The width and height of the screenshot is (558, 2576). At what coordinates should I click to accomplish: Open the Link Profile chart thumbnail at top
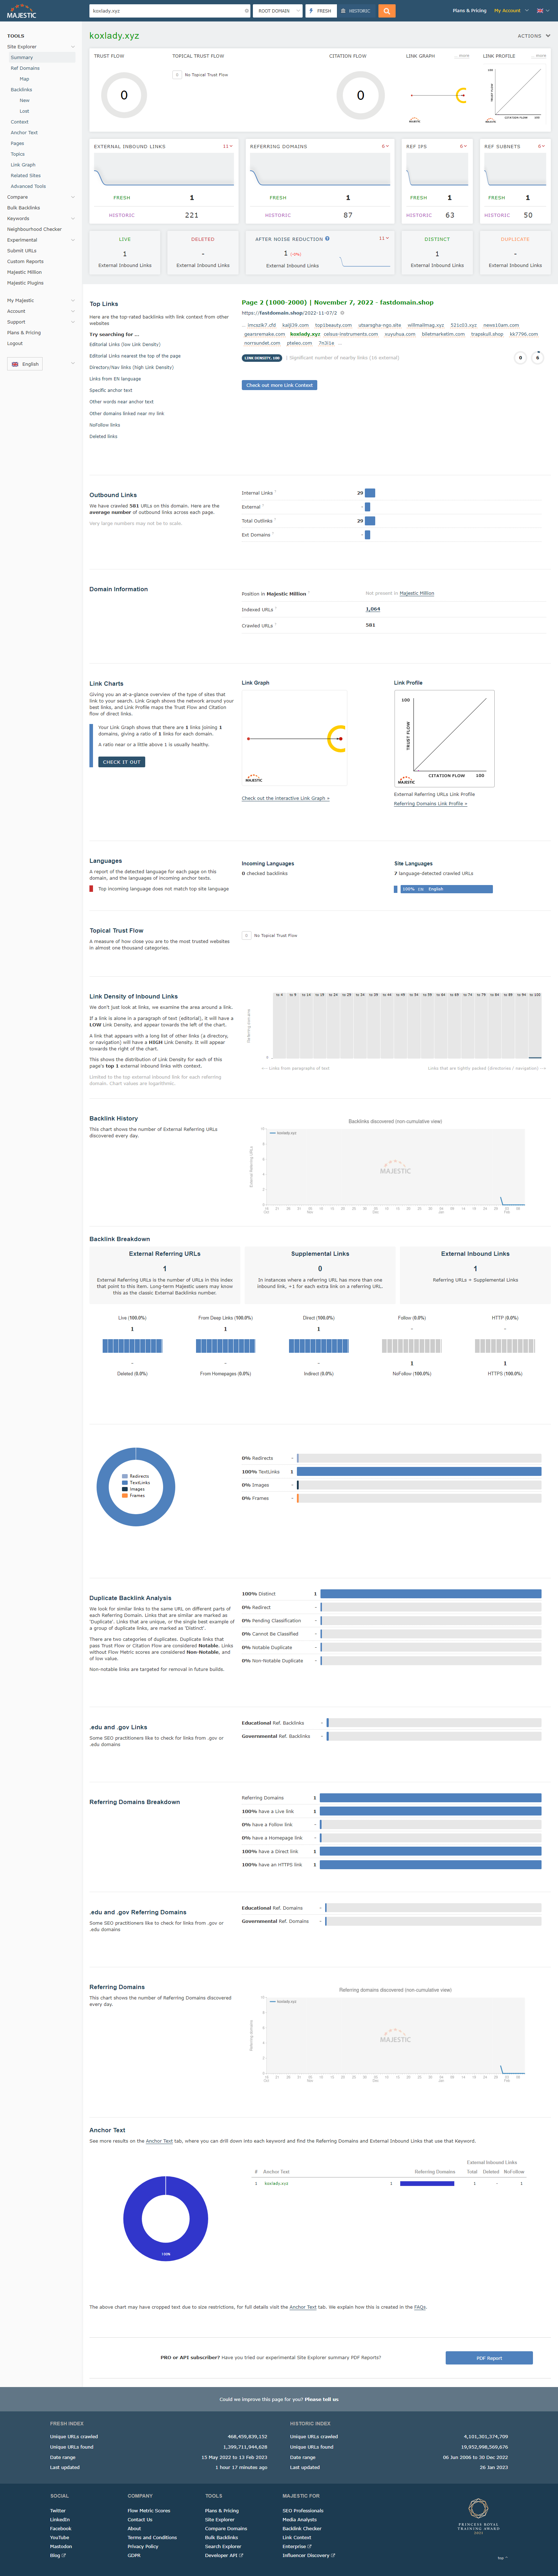pyautogui.click(x=515, y=95)
